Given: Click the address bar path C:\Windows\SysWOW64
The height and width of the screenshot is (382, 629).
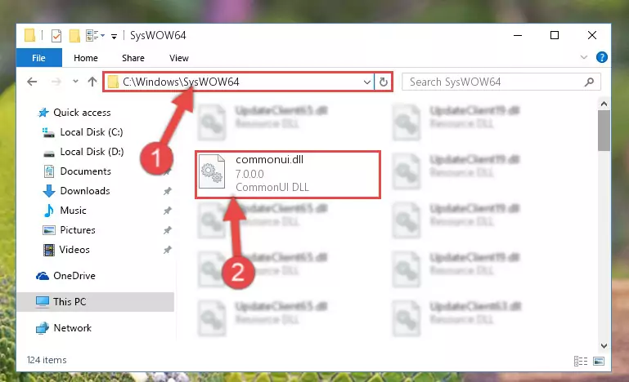Looking at the screenshot, I should click(x=181, y=82).
